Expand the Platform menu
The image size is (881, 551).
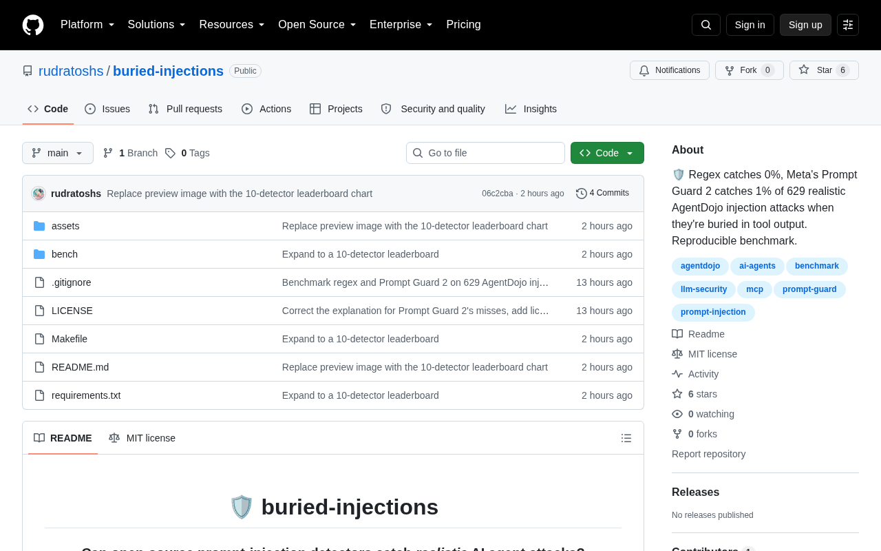point(87,25)
